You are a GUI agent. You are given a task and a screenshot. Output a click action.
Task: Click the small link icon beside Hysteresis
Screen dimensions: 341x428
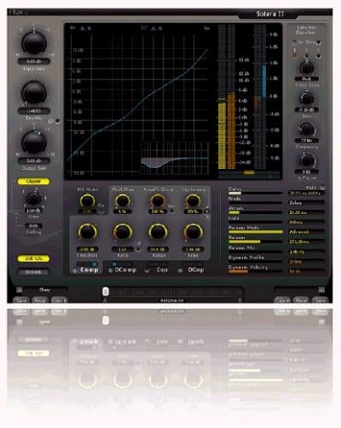(x=207, y=211)
